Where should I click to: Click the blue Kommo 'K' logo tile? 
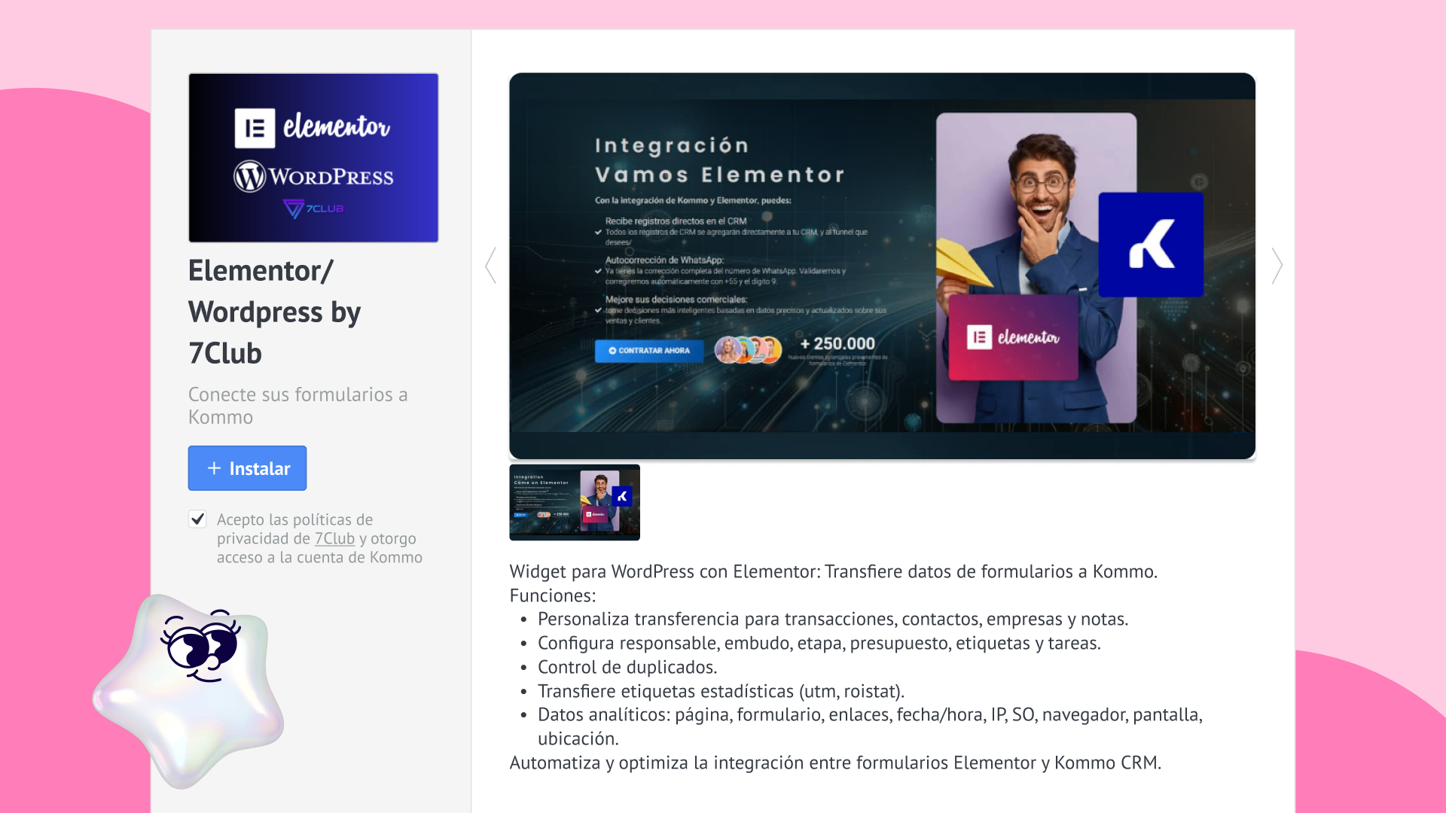pos(1151,245)
